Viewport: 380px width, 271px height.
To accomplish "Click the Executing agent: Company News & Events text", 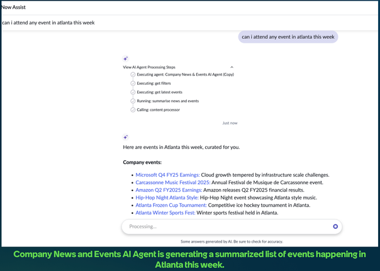I will (x=186, y=74).
